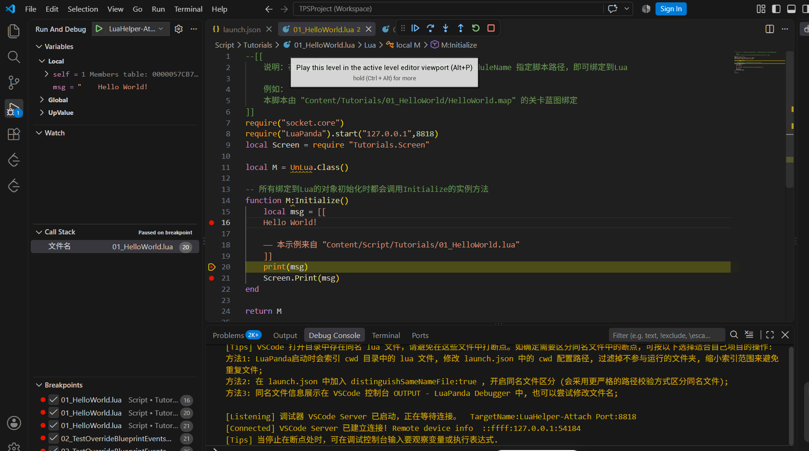This screenshot has width=809, height=451.
Task: Uncheck 01_HelloWorld.lua breakpoint at line 20
Action: (54, 413)
